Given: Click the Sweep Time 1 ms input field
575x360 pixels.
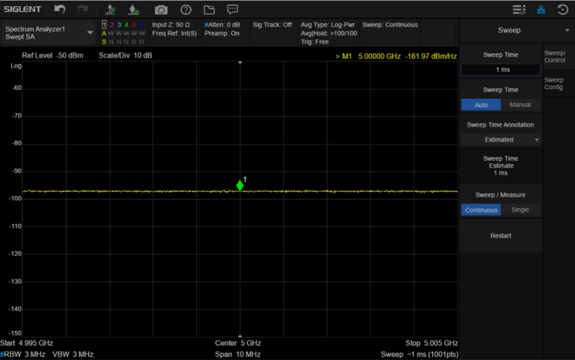Looking at the screenshot, I should click(x=500, y=70).
